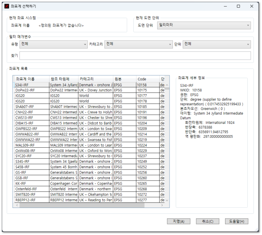Select the RBEPP12-IRF row
The width and height of the screenshot is (262, 235).
(90, 200)
